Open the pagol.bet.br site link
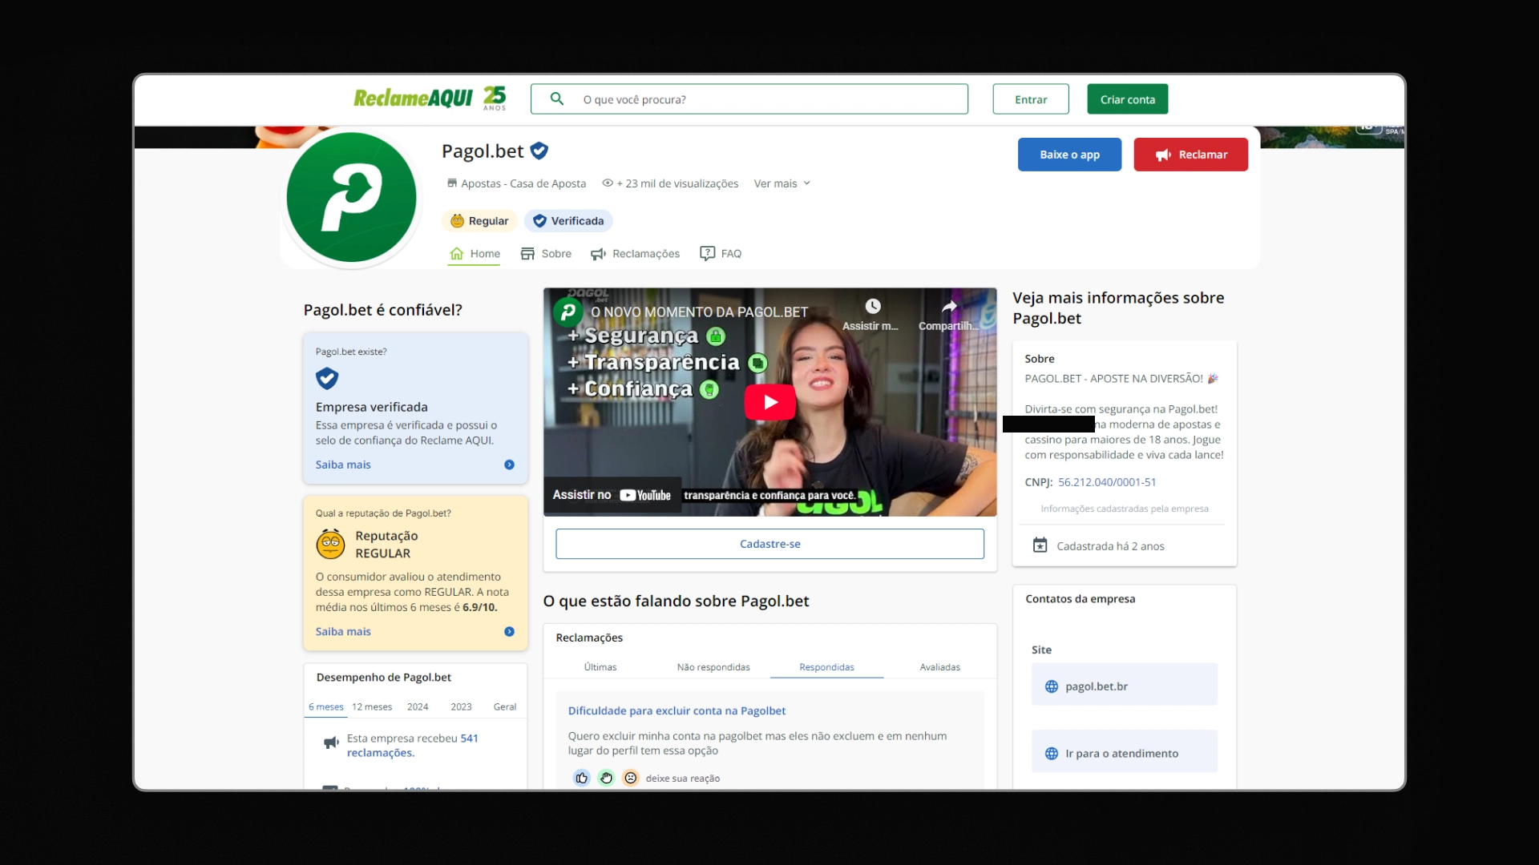Viewport: 1539px width, 865px height. (1096, 686)
